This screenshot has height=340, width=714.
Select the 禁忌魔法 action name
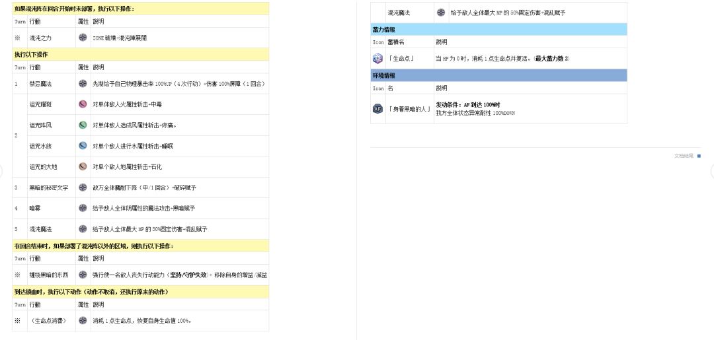pos(40,84)
